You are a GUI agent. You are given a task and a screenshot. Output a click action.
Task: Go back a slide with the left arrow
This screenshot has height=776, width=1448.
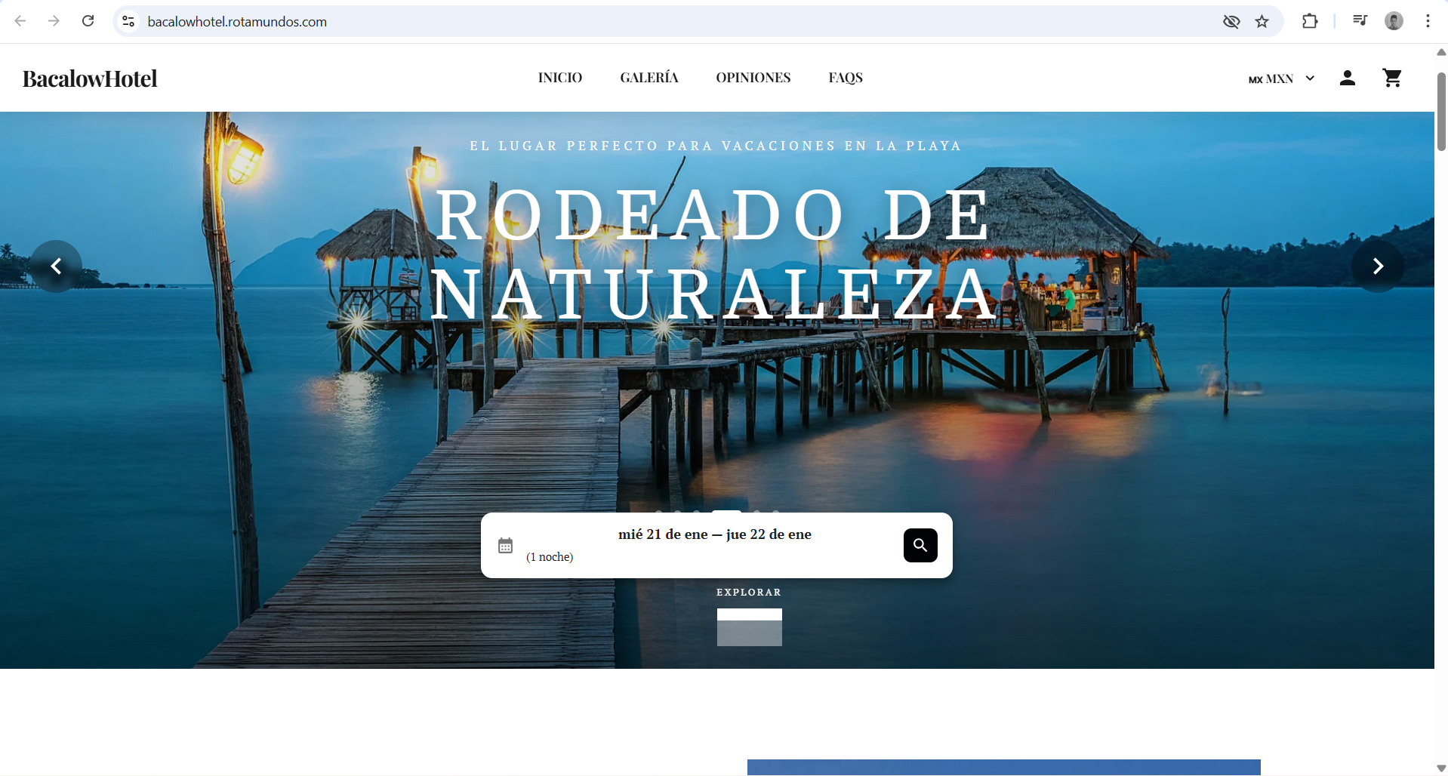(56, 266)
